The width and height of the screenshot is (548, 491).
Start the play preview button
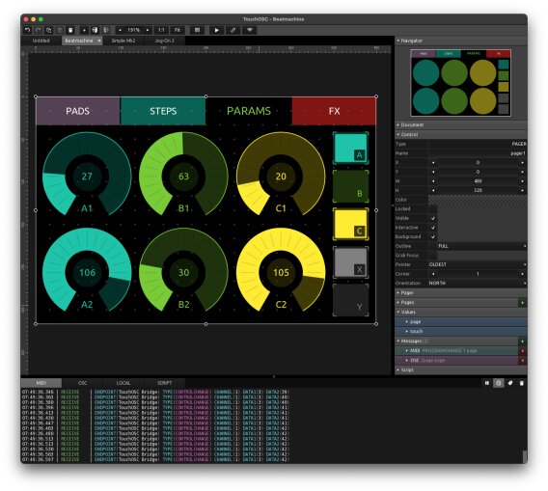(x=217, y=30)
